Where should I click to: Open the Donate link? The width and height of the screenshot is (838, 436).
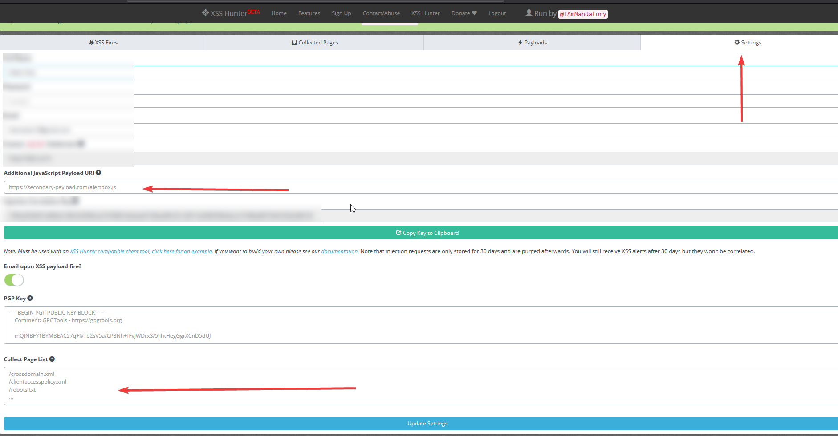(464, 13)
